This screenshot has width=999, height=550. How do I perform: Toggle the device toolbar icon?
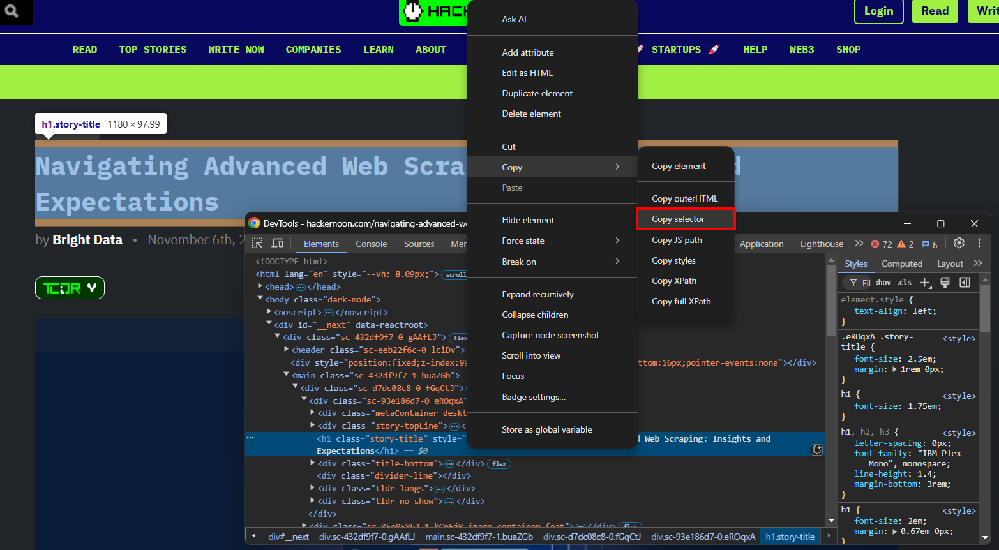pos(278,243)
